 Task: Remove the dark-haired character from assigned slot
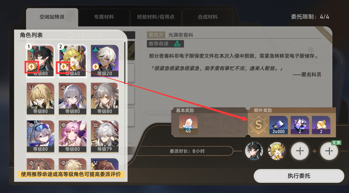pos(254,151)
